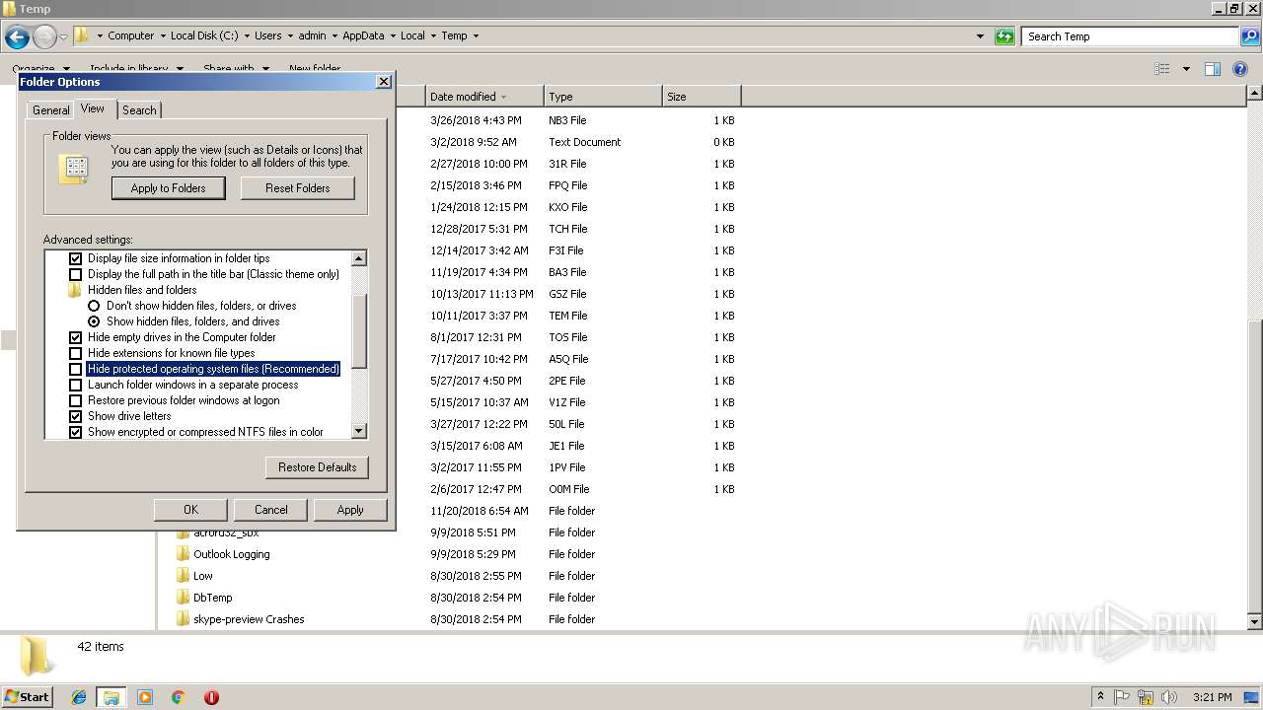Show hidden tray icons arrow

click(1101, 697)
